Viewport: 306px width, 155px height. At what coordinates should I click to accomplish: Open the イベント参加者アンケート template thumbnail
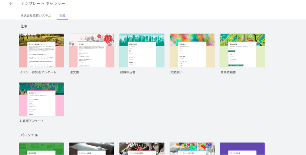coord(41,51)
